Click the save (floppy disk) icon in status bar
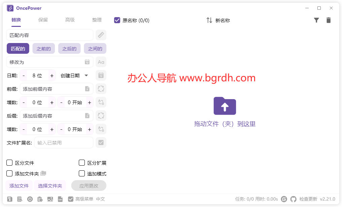This screenshot has height=207, width=342. (x=10, y=199)
